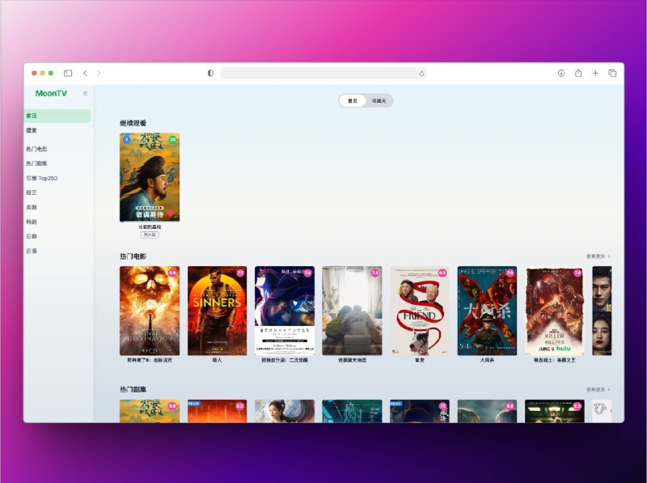Click the privacy shield icon
The height and width of the screenshot is (483, 647).
click(x=210, y=73)
